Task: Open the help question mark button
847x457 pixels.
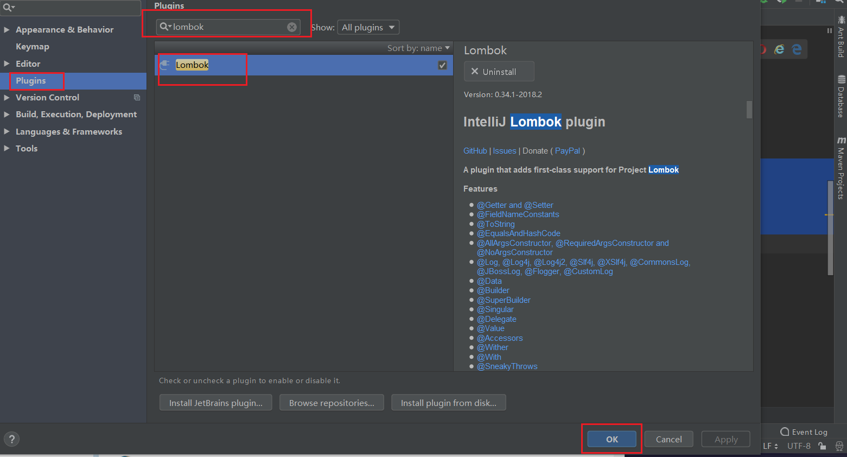Action: [x=11, y=439]
